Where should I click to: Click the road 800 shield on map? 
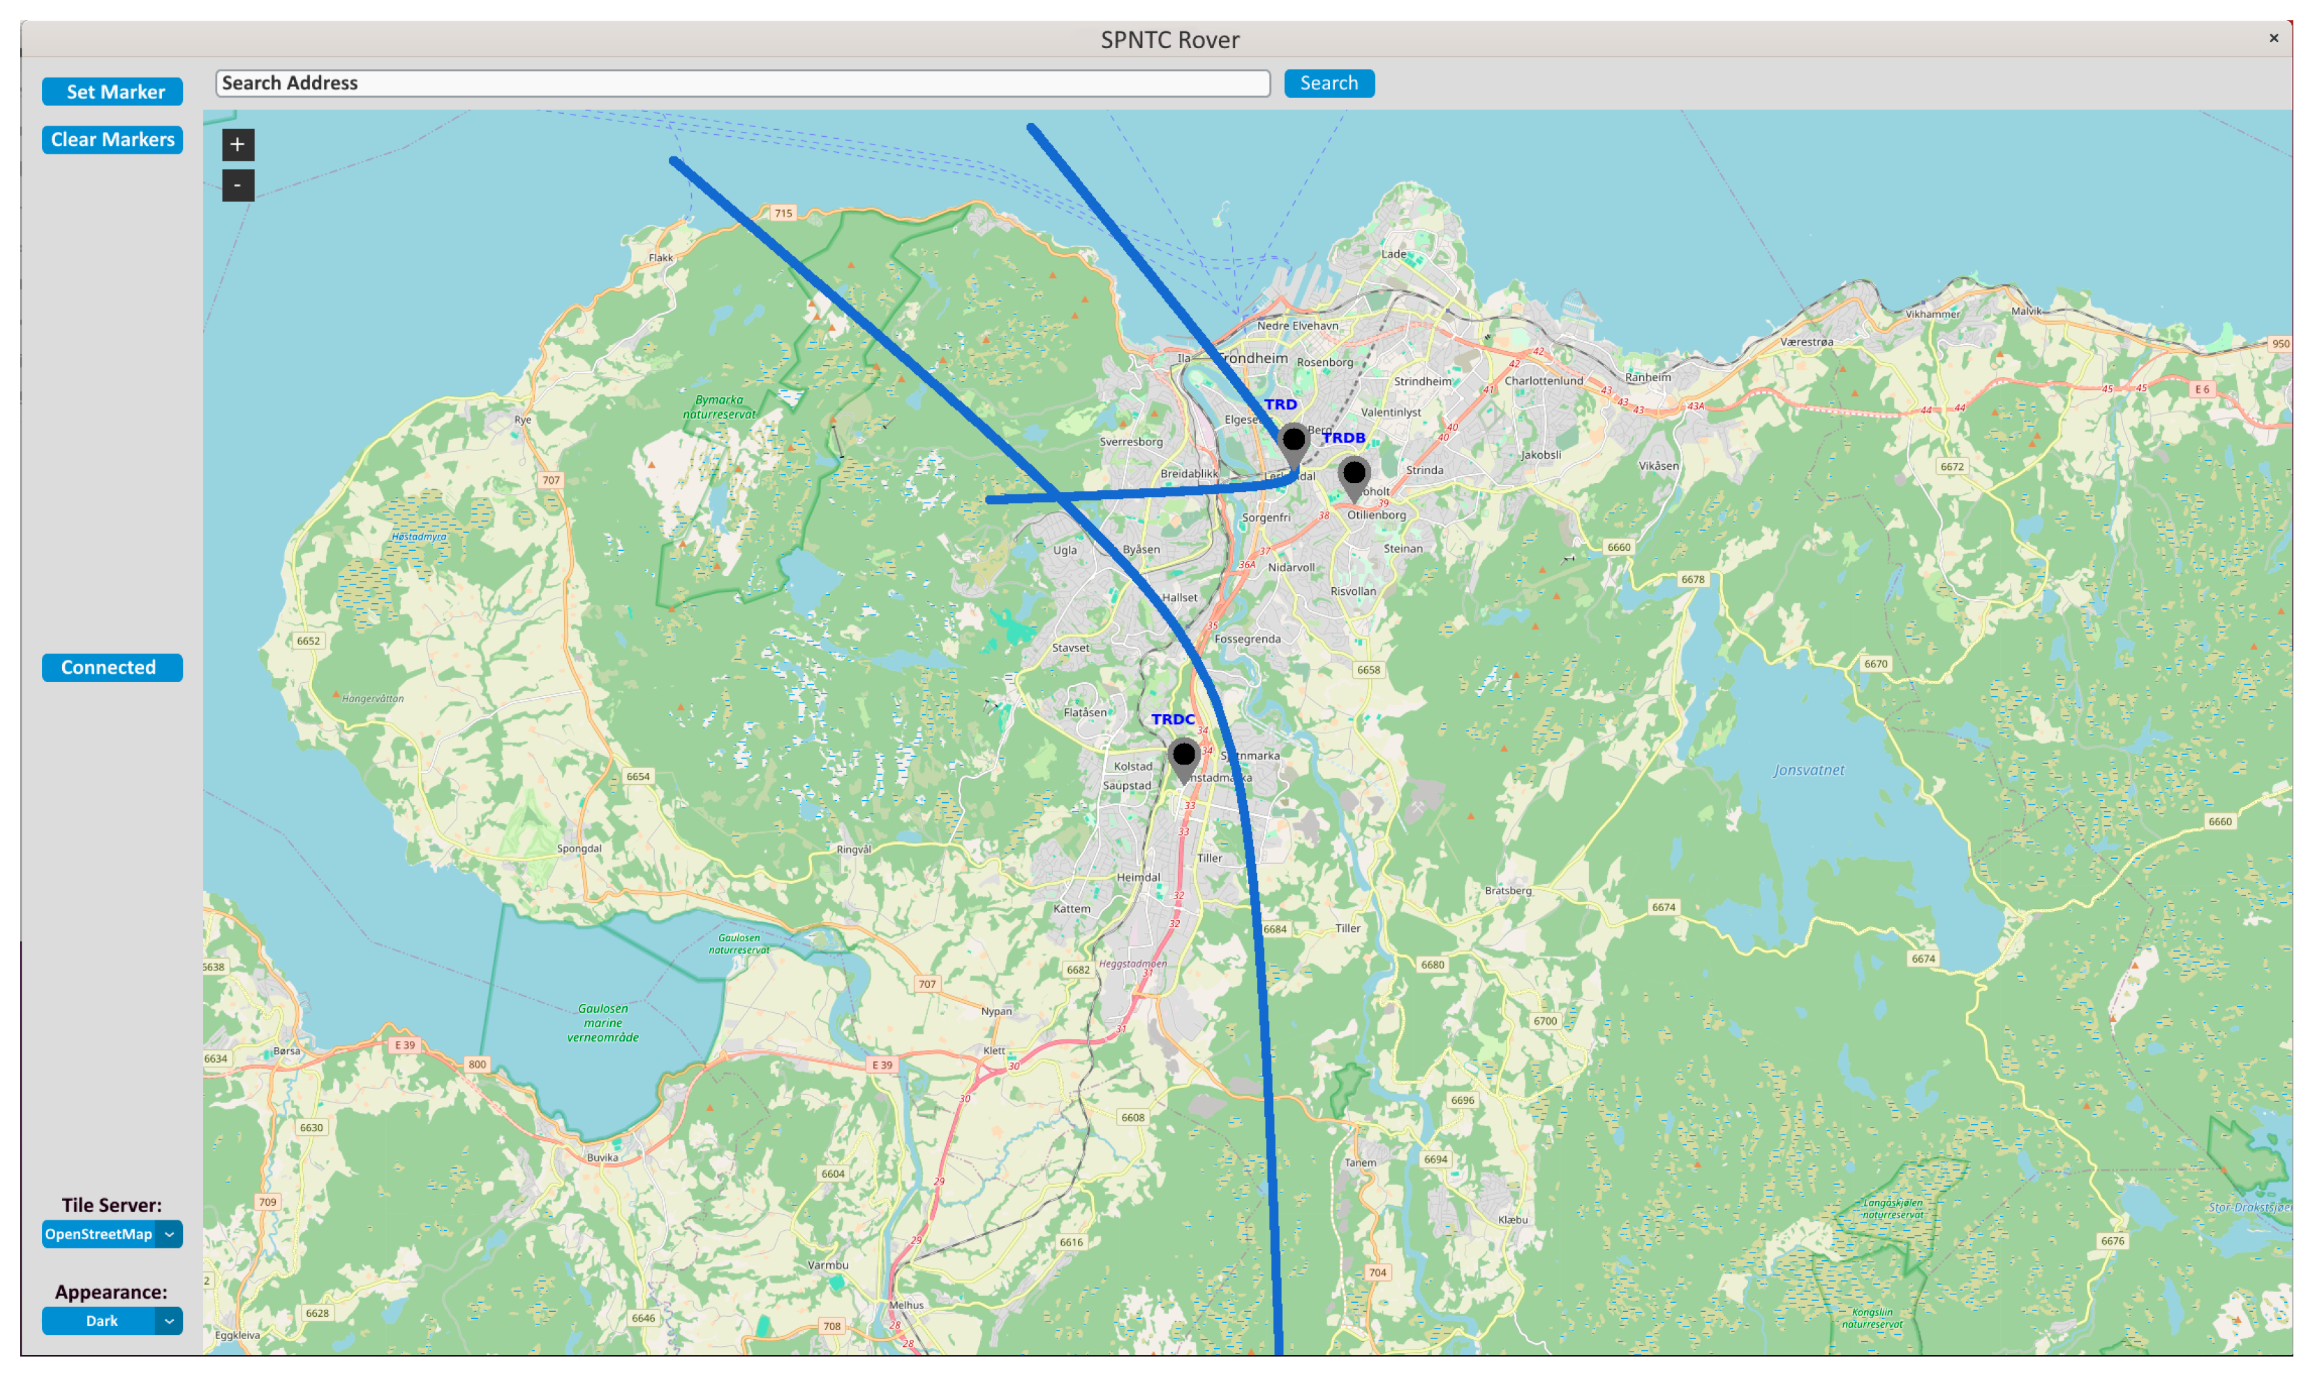tap(477, 1064)
